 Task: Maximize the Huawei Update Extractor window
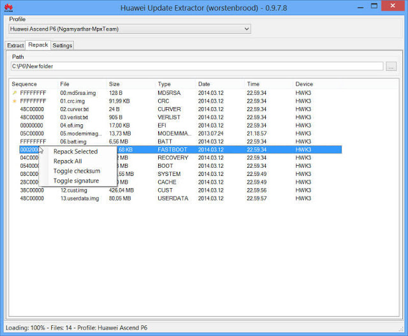coord(374,6)
